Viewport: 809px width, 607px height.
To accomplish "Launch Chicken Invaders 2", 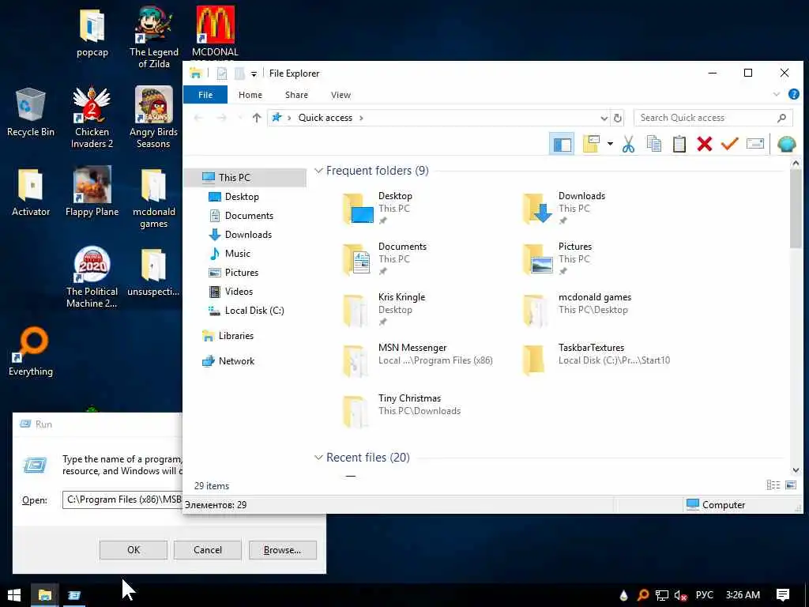I will tap(92, 118).
